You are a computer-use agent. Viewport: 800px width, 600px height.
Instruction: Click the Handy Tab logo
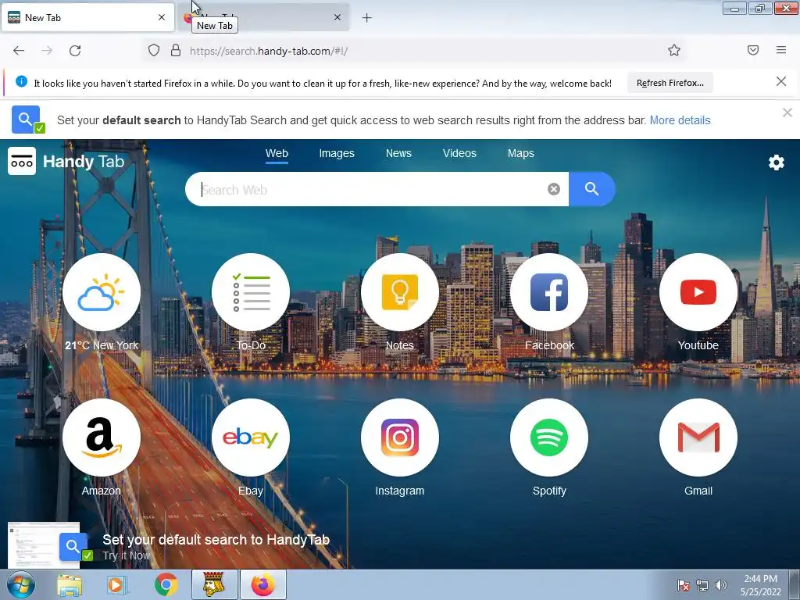point(66,161)
